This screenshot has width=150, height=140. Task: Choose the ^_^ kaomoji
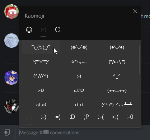point(117,76)
